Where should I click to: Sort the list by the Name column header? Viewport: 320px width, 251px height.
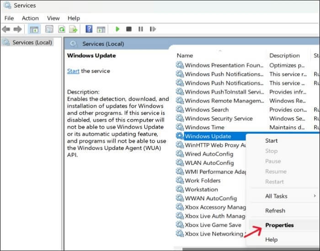[185, 55]
